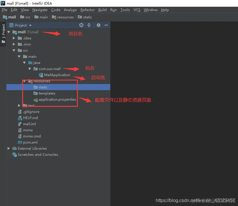The image size is (238, 206).
Task: Select the Scratches and Consoles row
Action: click(58, 155)
